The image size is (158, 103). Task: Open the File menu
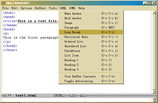pyautogui.click(x=5, y=8)
